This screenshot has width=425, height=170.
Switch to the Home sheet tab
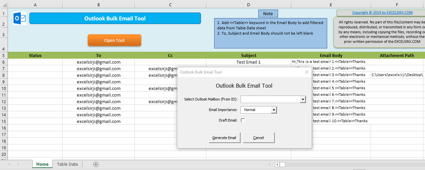pos(42,164)
